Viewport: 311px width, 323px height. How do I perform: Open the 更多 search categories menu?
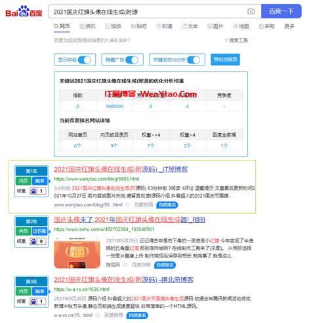point(289,26)
